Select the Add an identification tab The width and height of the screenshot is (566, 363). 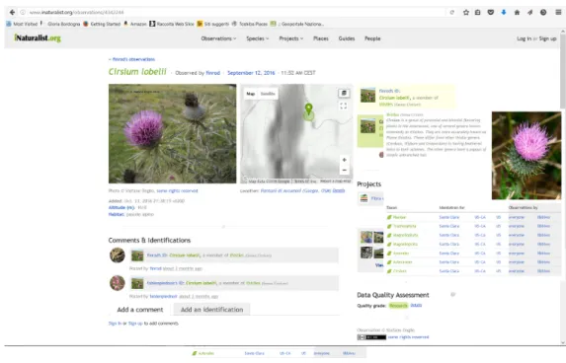click(211, 310)
